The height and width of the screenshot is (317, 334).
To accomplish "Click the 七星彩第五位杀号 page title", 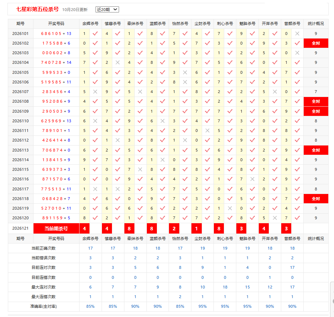I will (x=37, y=9).
